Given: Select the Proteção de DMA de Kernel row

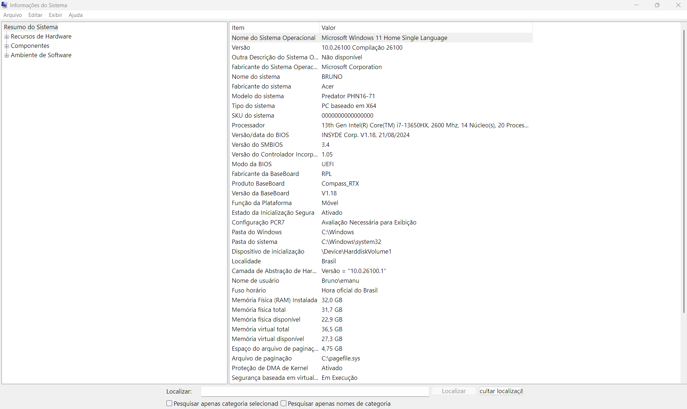Looking at the screenshot, I should point(381,368).
